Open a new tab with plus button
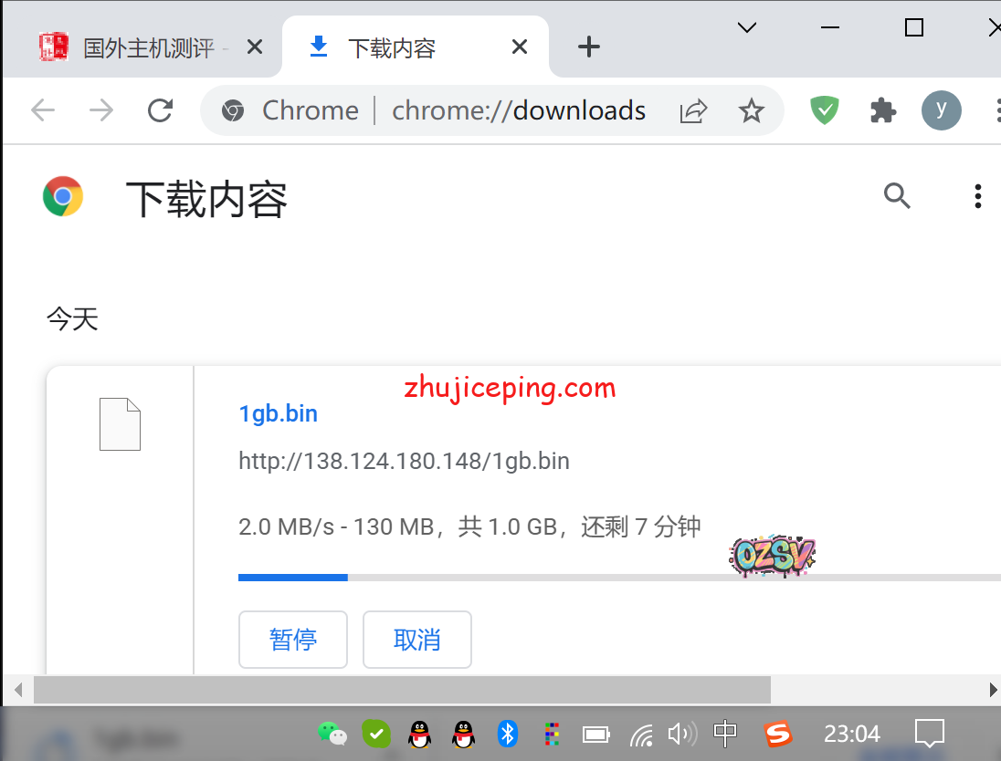The height and width of the screenshot is (761, 1001). pyautogui.click(x=589, y=47)
